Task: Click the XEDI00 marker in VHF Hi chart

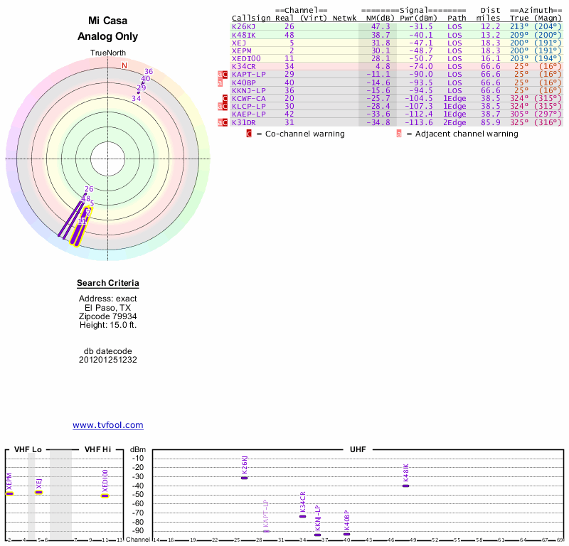Action: coord(105,496)
